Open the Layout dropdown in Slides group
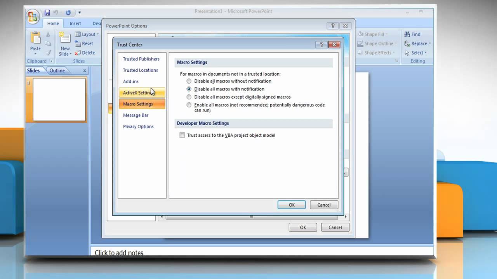The image size is (497, 279). click(x=87, y=34)
